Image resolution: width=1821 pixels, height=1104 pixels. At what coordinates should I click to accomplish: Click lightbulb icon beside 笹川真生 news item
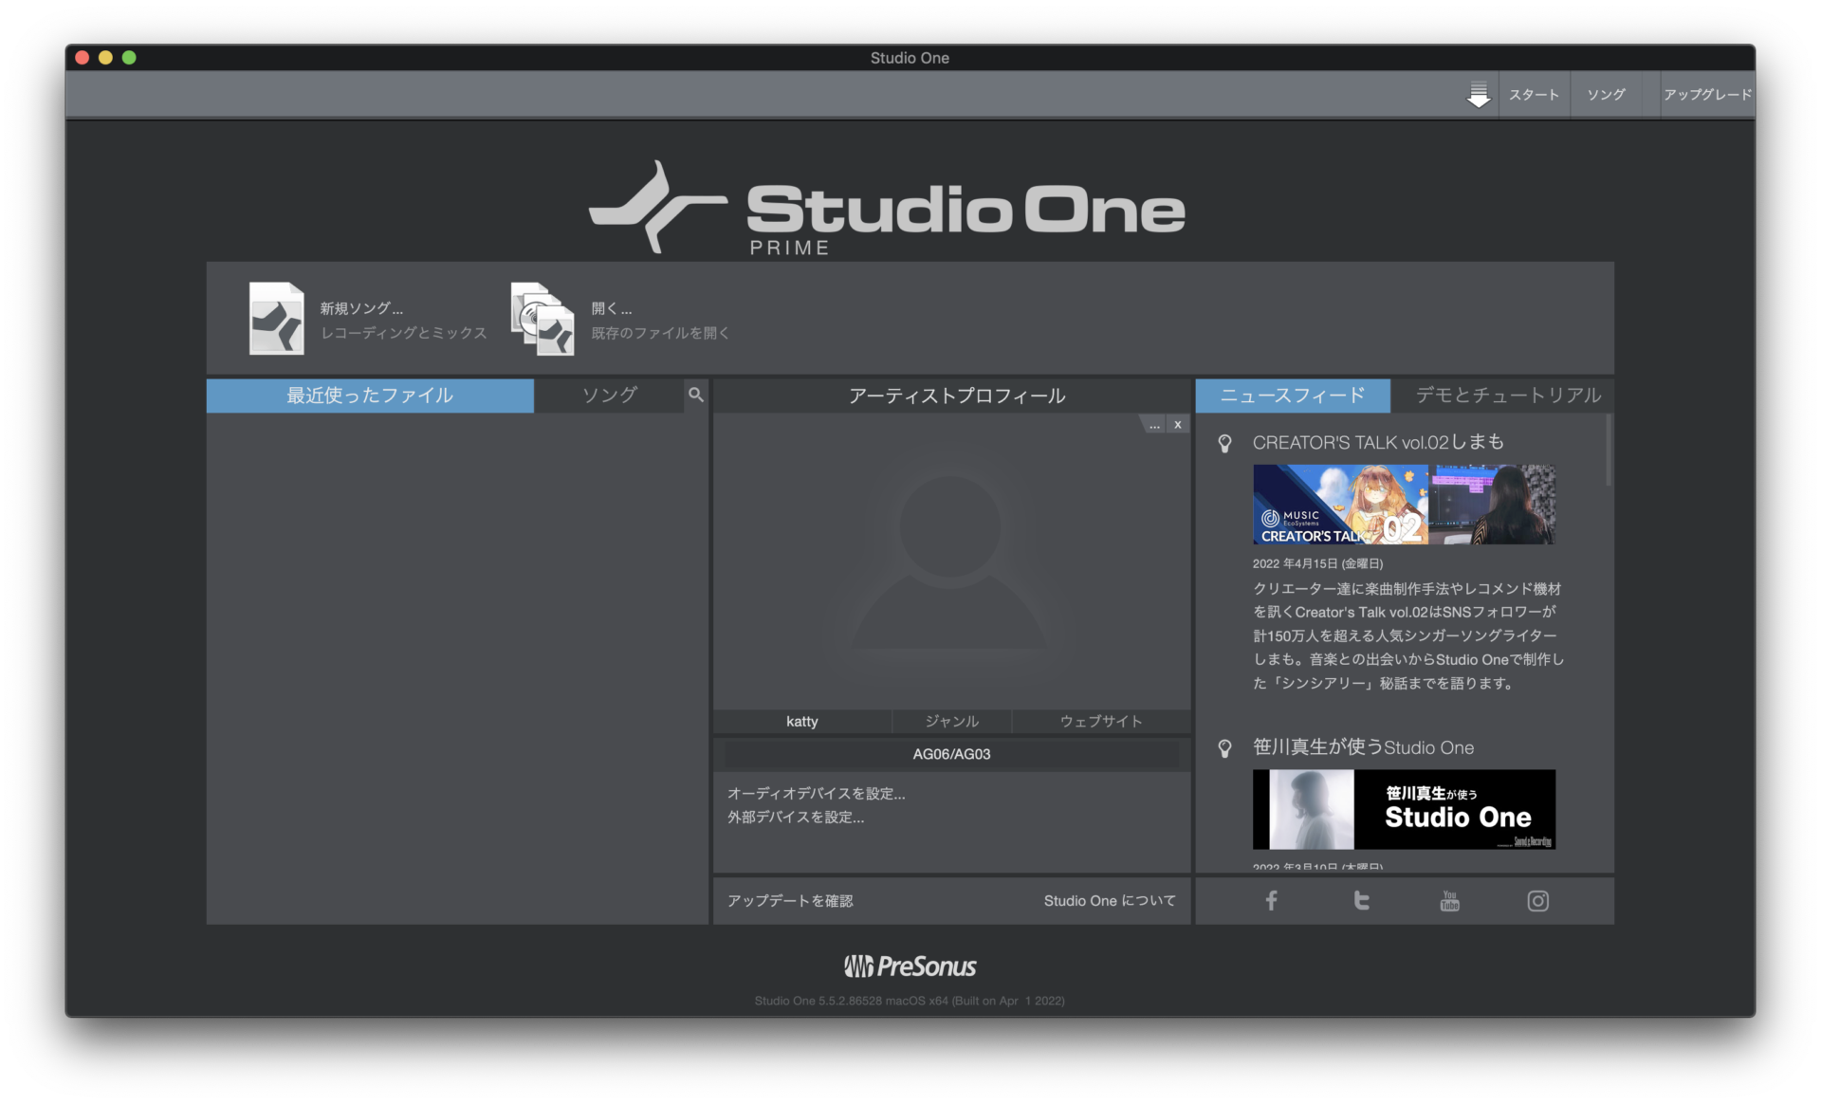pyautogui.click(x=1224, y=748)
